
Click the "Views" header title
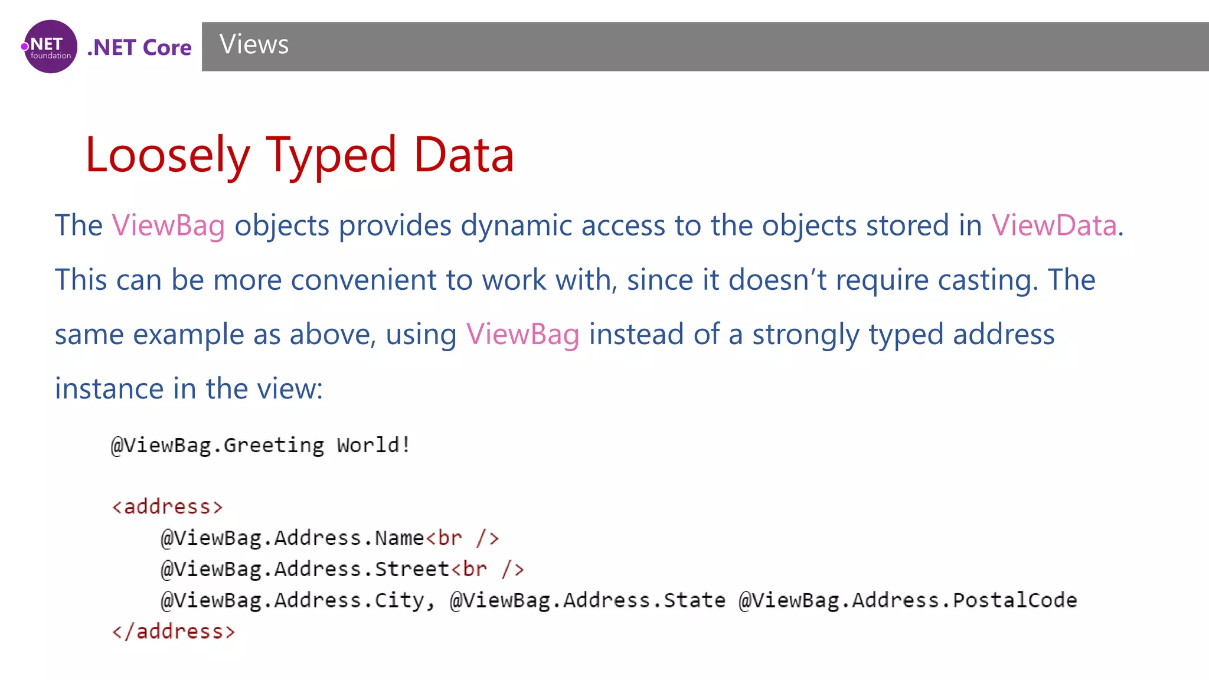coord(254,44)
